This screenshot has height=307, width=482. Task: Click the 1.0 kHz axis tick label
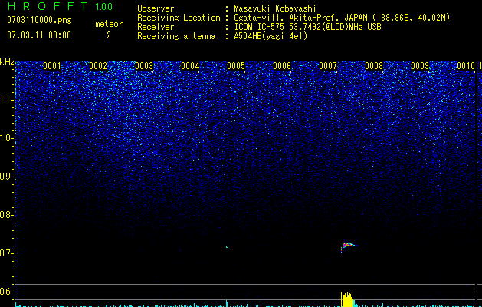7,138
